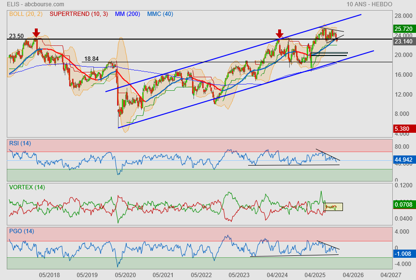The height and width of the screenshot is (280, 416).
Task: Click the 10 ANS - HEBDO period label
Action: [369, 4]
